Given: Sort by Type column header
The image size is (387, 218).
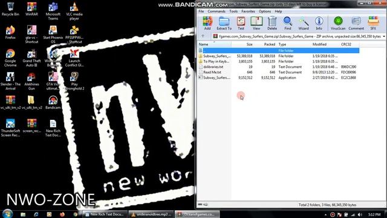Looking at the screenshot, I should [294, 44].
